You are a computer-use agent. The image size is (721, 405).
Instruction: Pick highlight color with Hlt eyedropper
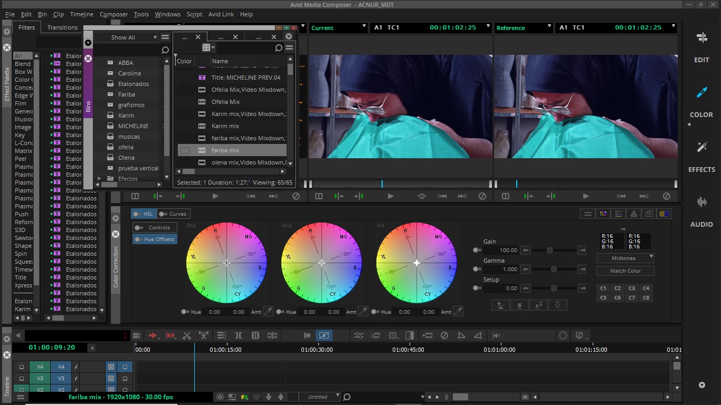[458, 312]
